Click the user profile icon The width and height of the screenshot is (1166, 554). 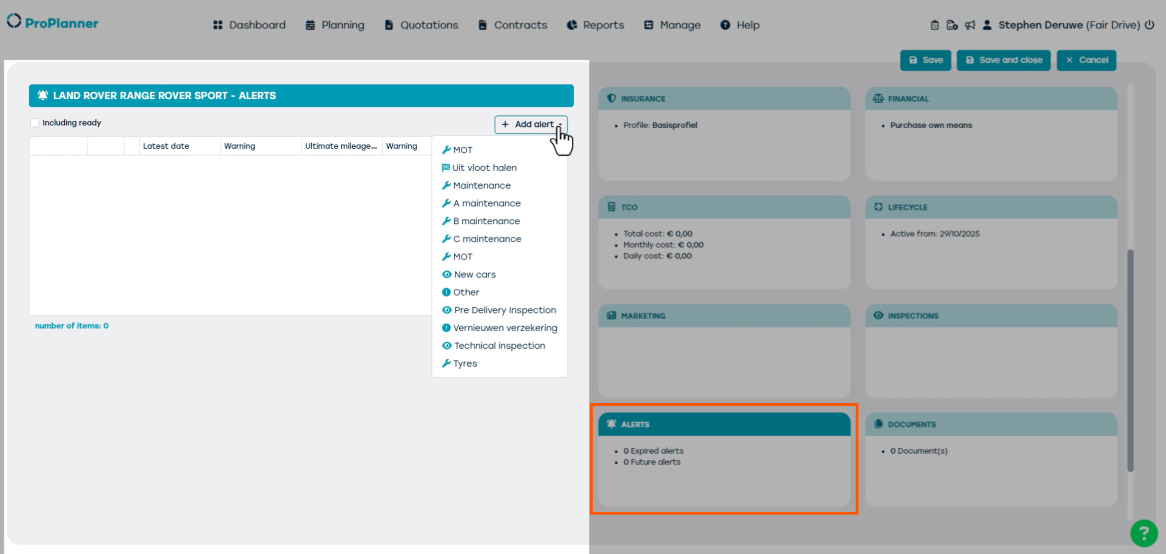pos(987,25)
